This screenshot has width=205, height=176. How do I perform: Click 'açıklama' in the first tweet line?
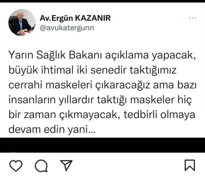tap(127, 55)
